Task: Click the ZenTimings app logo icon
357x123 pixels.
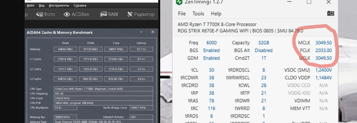Action: (179, 2)
